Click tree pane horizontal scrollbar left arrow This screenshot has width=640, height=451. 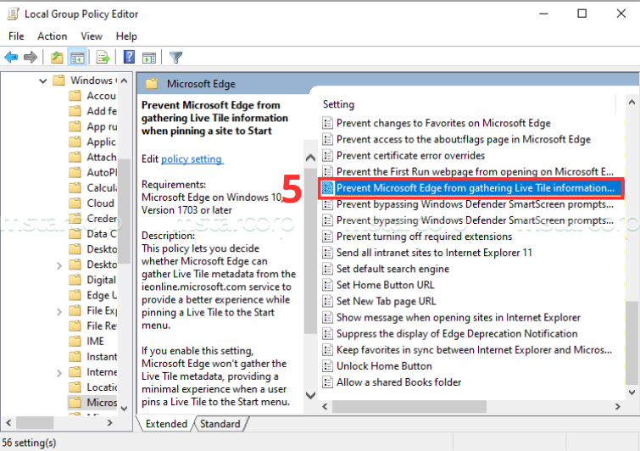pyautogui.click(x=8, y=423)
